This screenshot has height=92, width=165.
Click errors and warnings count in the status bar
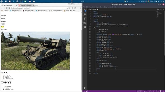[86, 91]
